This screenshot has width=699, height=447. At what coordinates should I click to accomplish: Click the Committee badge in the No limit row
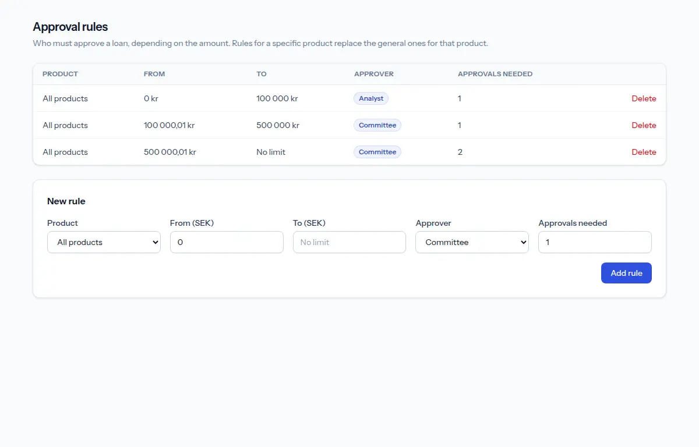tap(377, 152)
